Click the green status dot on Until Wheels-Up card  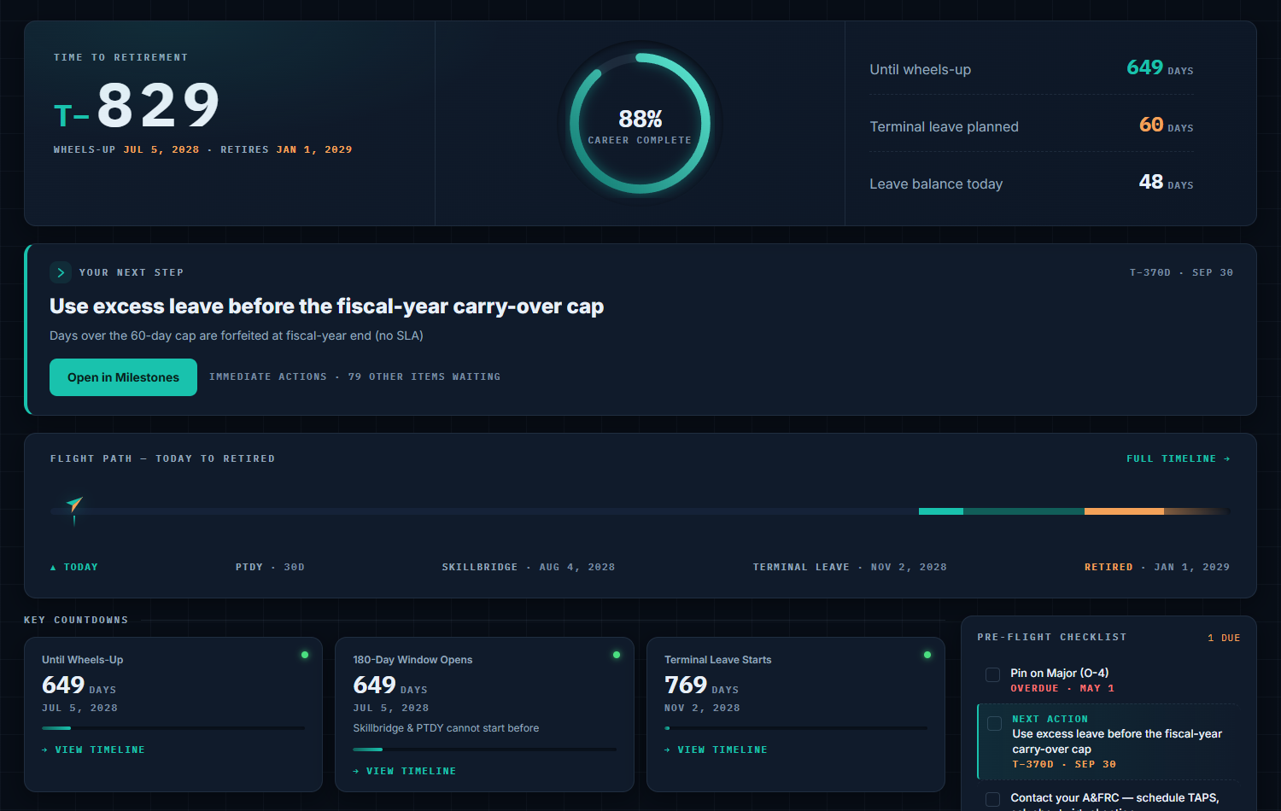tap(305, 655)
